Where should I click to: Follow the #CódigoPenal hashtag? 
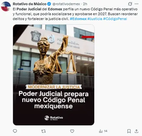click(x=115, y=19)
